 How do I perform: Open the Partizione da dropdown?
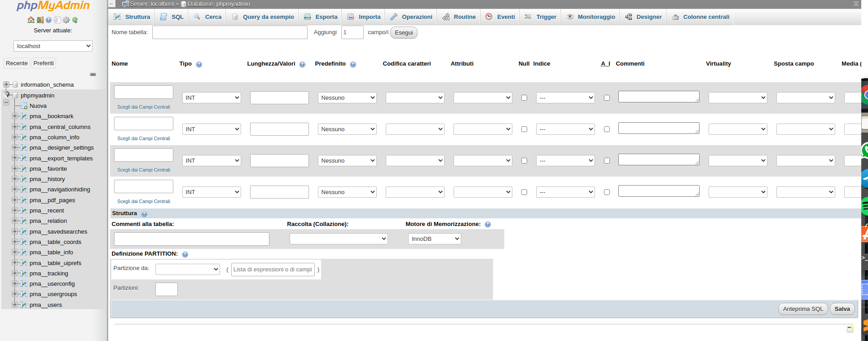tap(188, 269)
